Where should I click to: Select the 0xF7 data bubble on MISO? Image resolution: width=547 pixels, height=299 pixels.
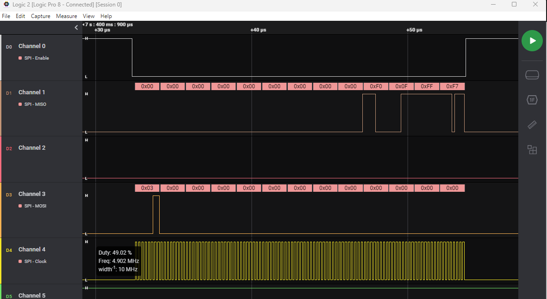452,86
